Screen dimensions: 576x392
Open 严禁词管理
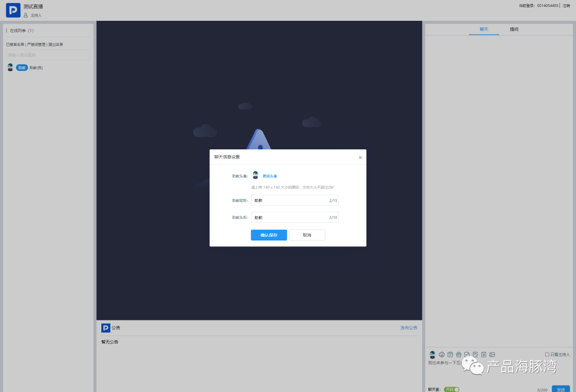pos(36,44)
